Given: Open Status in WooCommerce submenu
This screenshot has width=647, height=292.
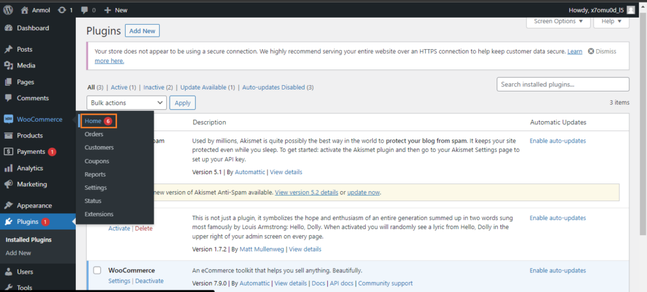Looking at the screenshot, I should [x=93, y=201].
